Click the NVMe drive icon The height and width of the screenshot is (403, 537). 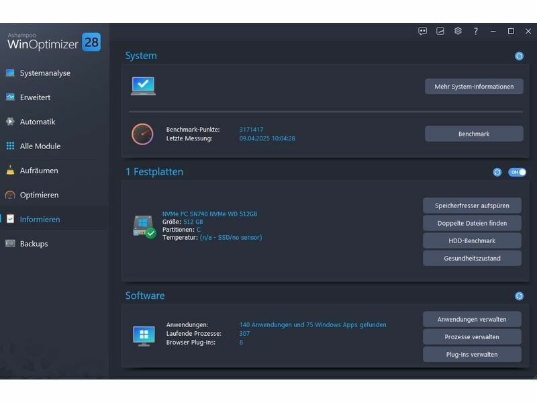(x=144, y=226)
